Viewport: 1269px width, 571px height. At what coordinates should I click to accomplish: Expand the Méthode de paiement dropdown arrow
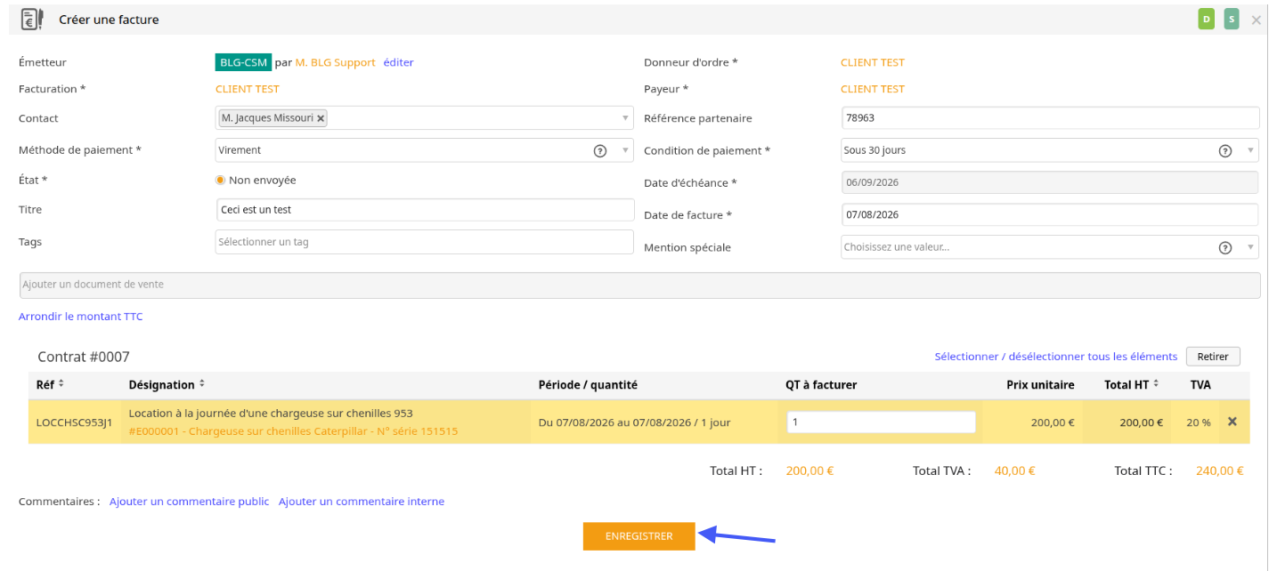(625, 150)
